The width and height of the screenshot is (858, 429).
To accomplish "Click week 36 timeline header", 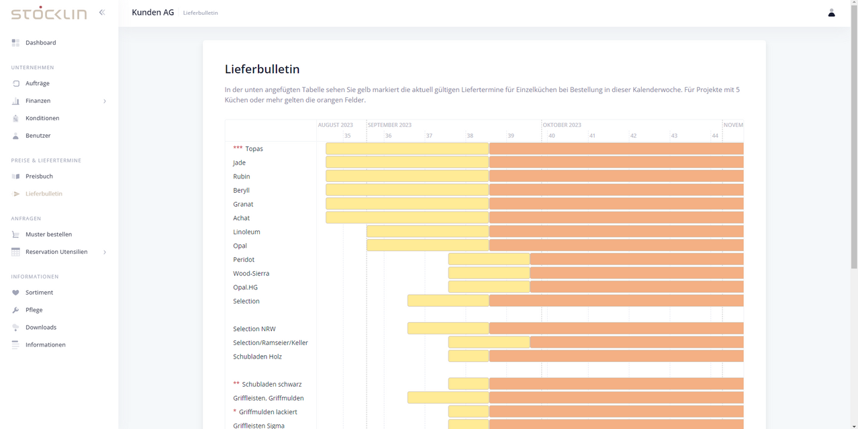I will 388,136.
